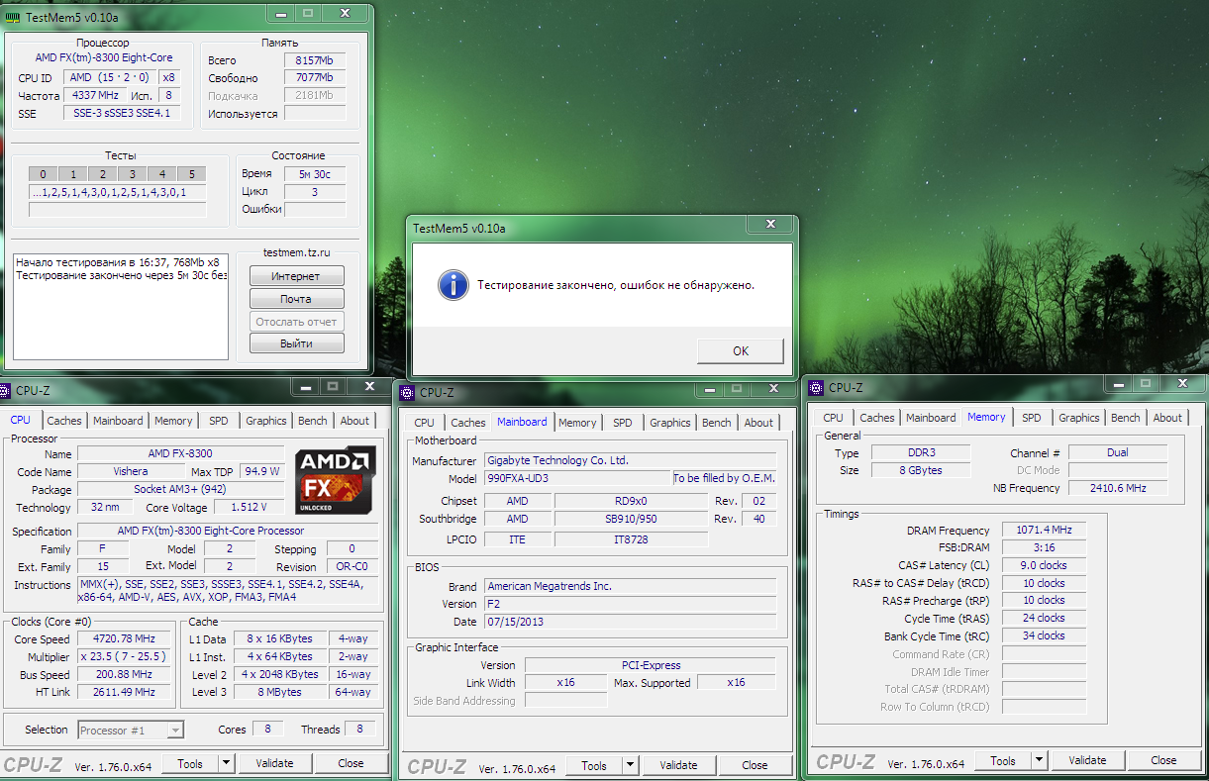Screen dimensions: 1209x781
Task: Click the AMD FX Unlocked logo
Action: [335, 480]
